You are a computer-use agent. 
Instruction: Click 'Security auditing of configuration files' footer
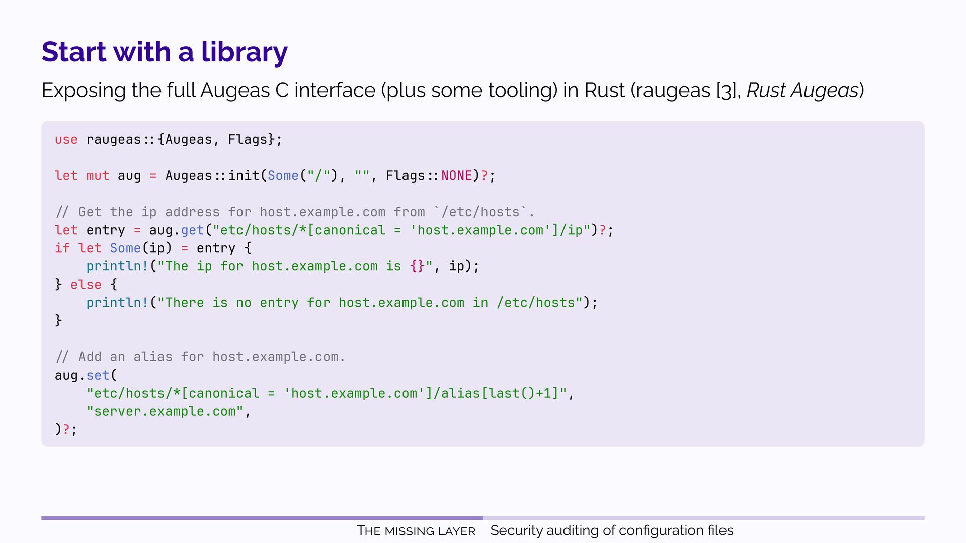pyautogui.click(x=611, y=531)
